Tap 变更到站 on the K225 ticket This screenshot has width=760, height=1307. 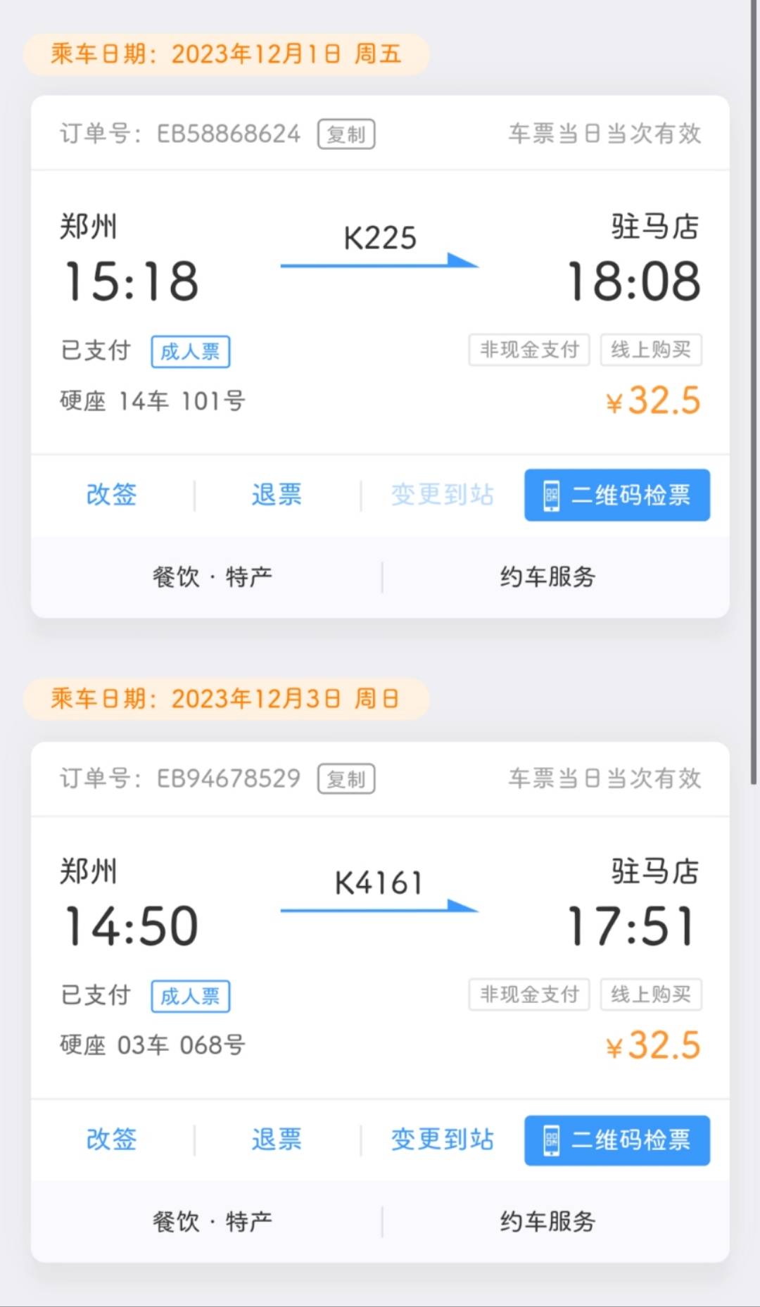pyautogui.click(x=443, y=495)
